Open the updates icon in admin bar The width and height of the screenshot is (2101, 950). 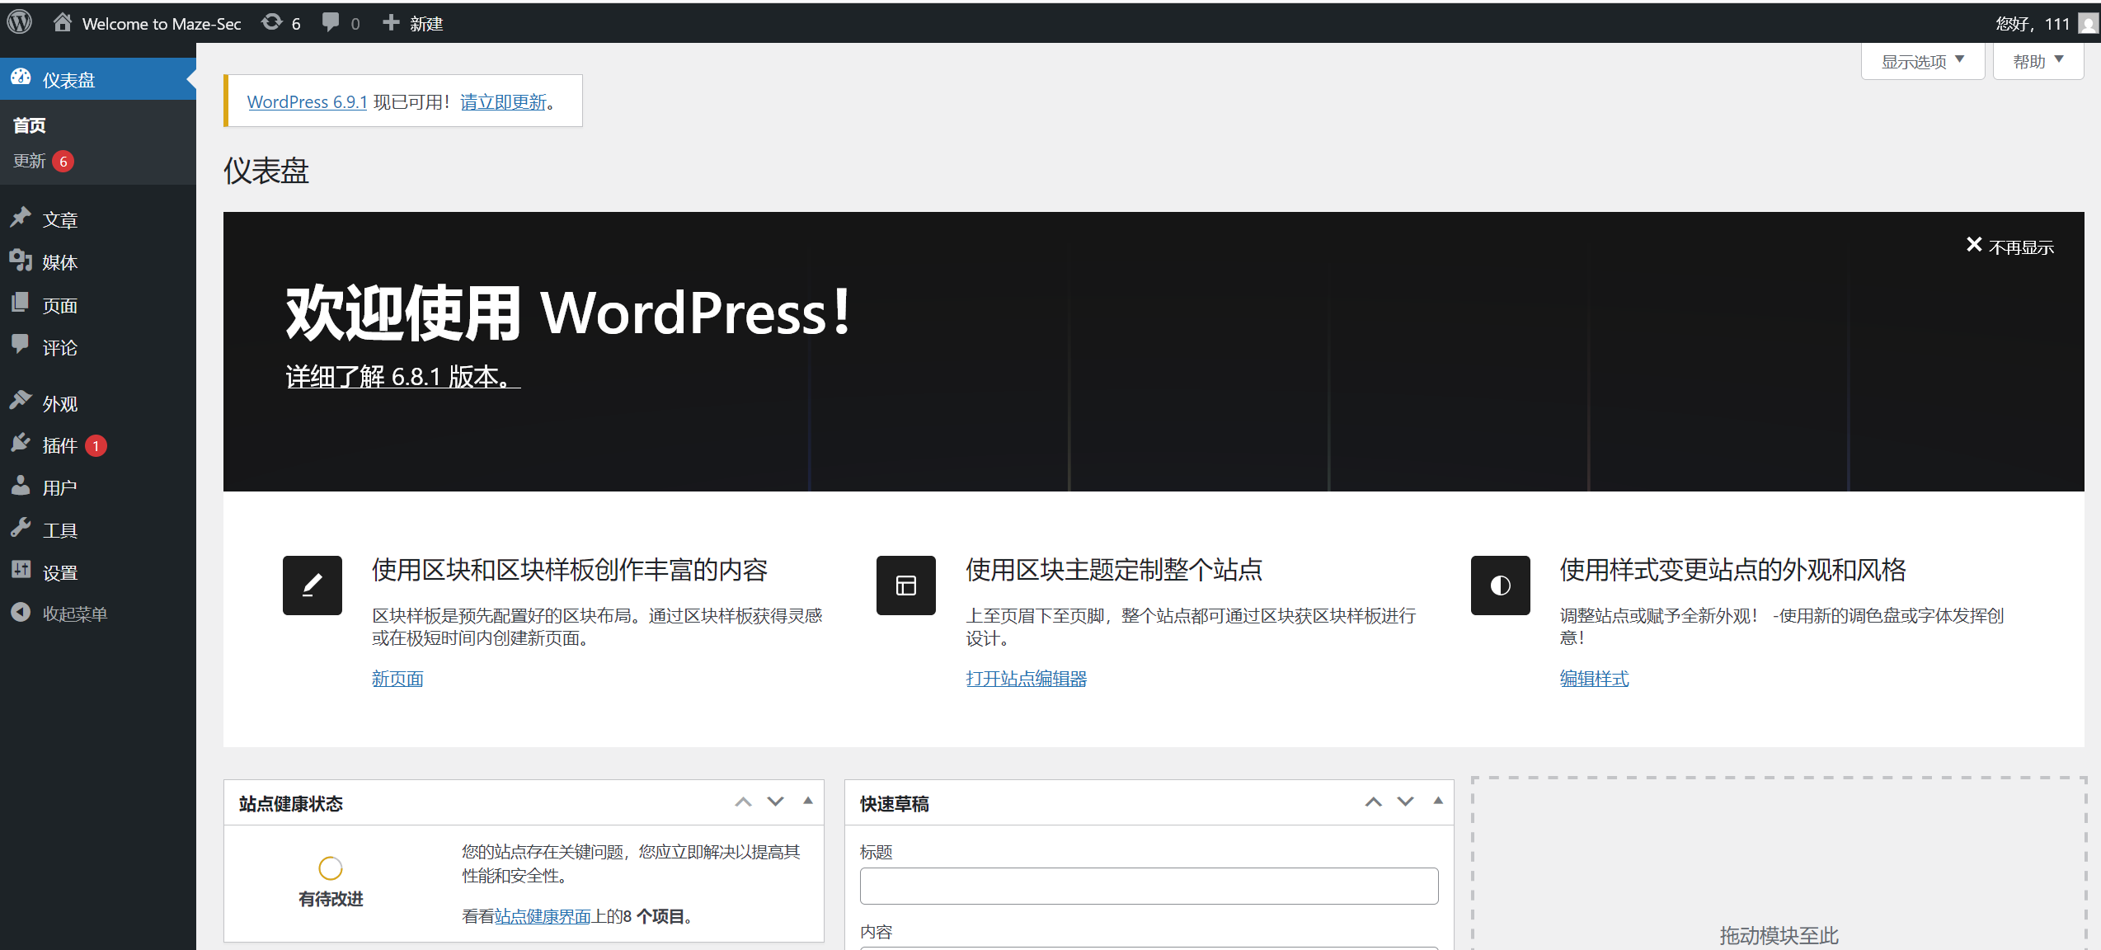click(272, 22)
